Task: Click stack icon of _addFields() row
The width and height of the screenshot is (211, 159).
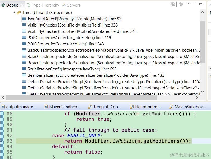Action: point(24,37)
